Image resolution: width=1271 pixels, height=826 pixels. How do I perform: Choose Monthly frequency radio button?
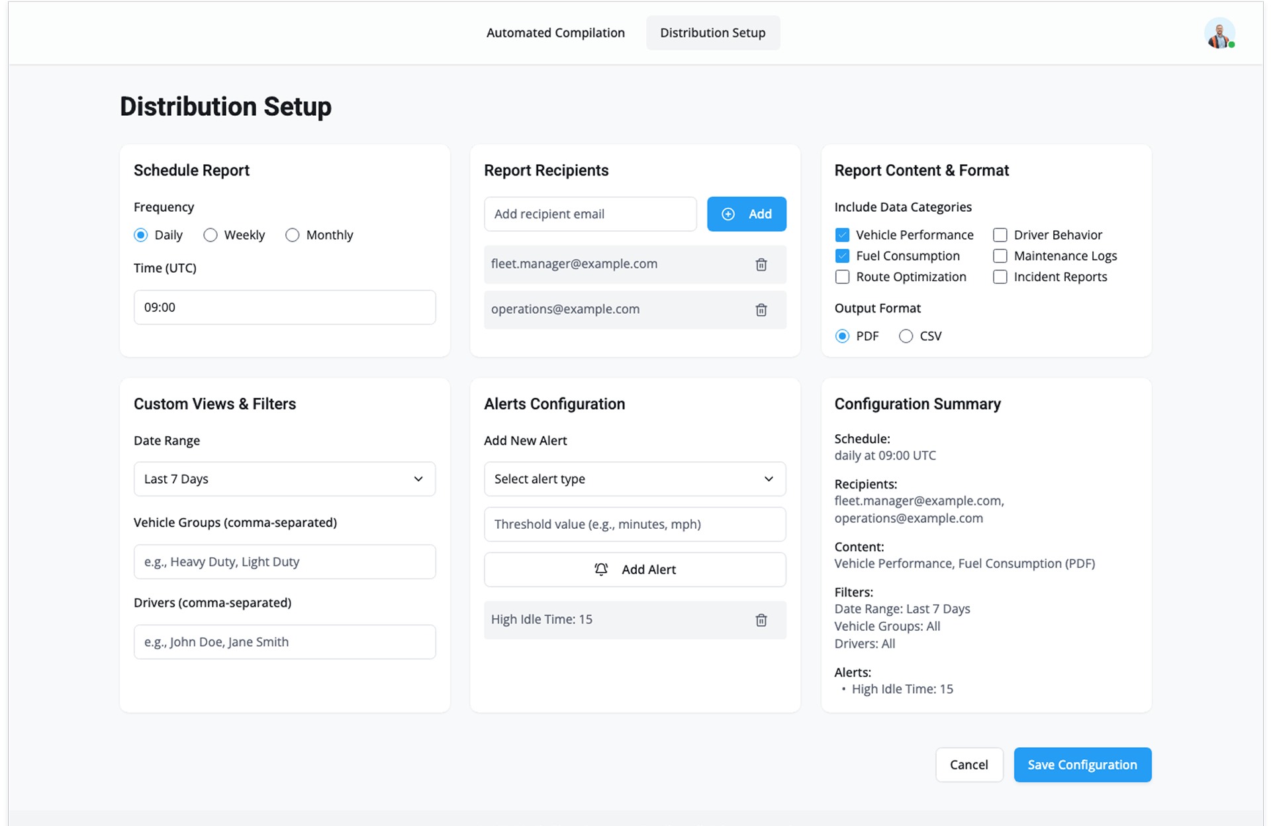293,236
